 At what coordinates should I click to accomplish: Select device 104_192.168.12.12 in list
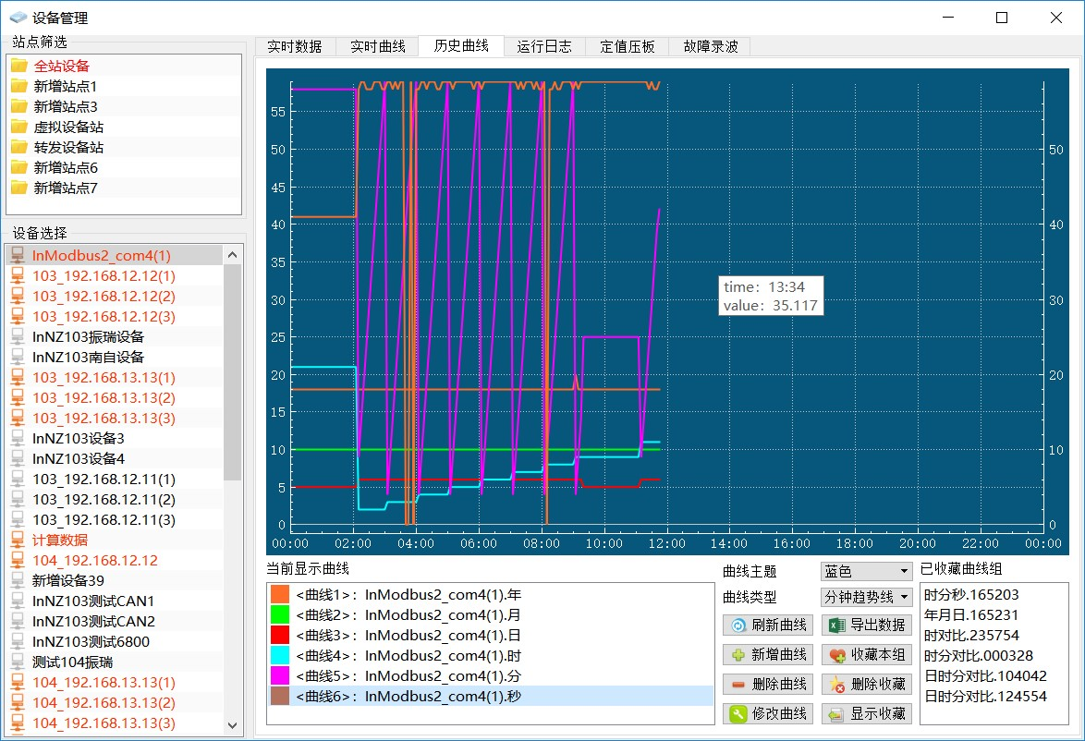click(95, 560)
